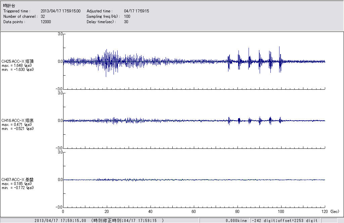Click the 0.000kine field in status bar
This screenshot has height=223, width=344.
point(236,221)
